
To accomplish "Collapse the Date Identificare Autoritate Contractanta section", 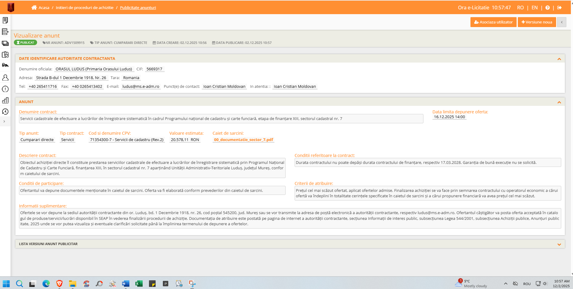I will click(559, 59).
